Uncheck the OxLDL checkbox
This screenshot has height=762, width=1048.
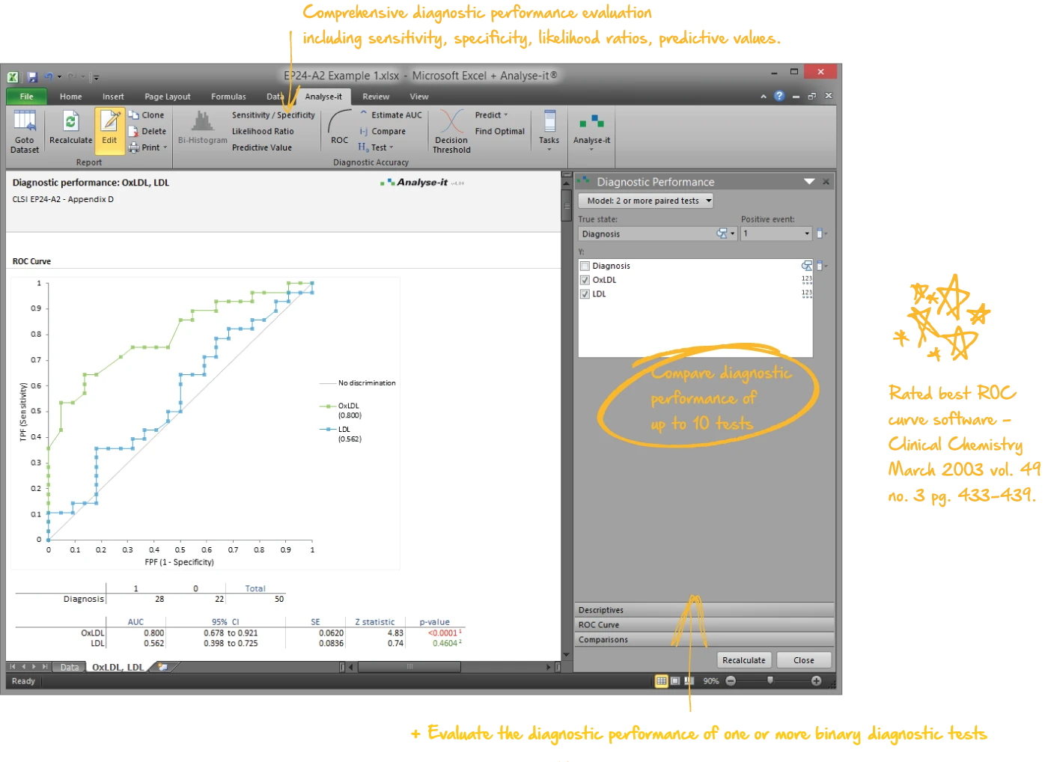tap(585, 280)
